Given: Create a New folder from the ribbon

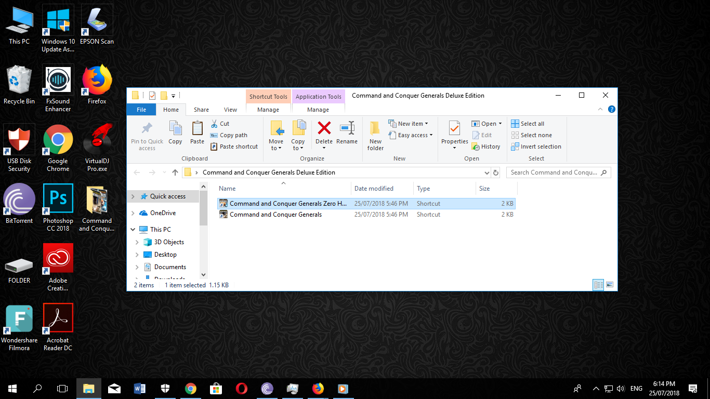Looking at the screenshot, I should click(375, 136).
